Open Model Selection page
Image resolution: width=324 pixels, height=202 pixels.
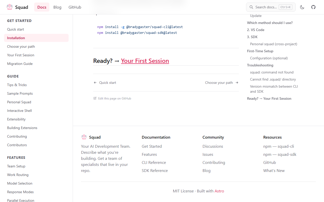pos(36,183)
